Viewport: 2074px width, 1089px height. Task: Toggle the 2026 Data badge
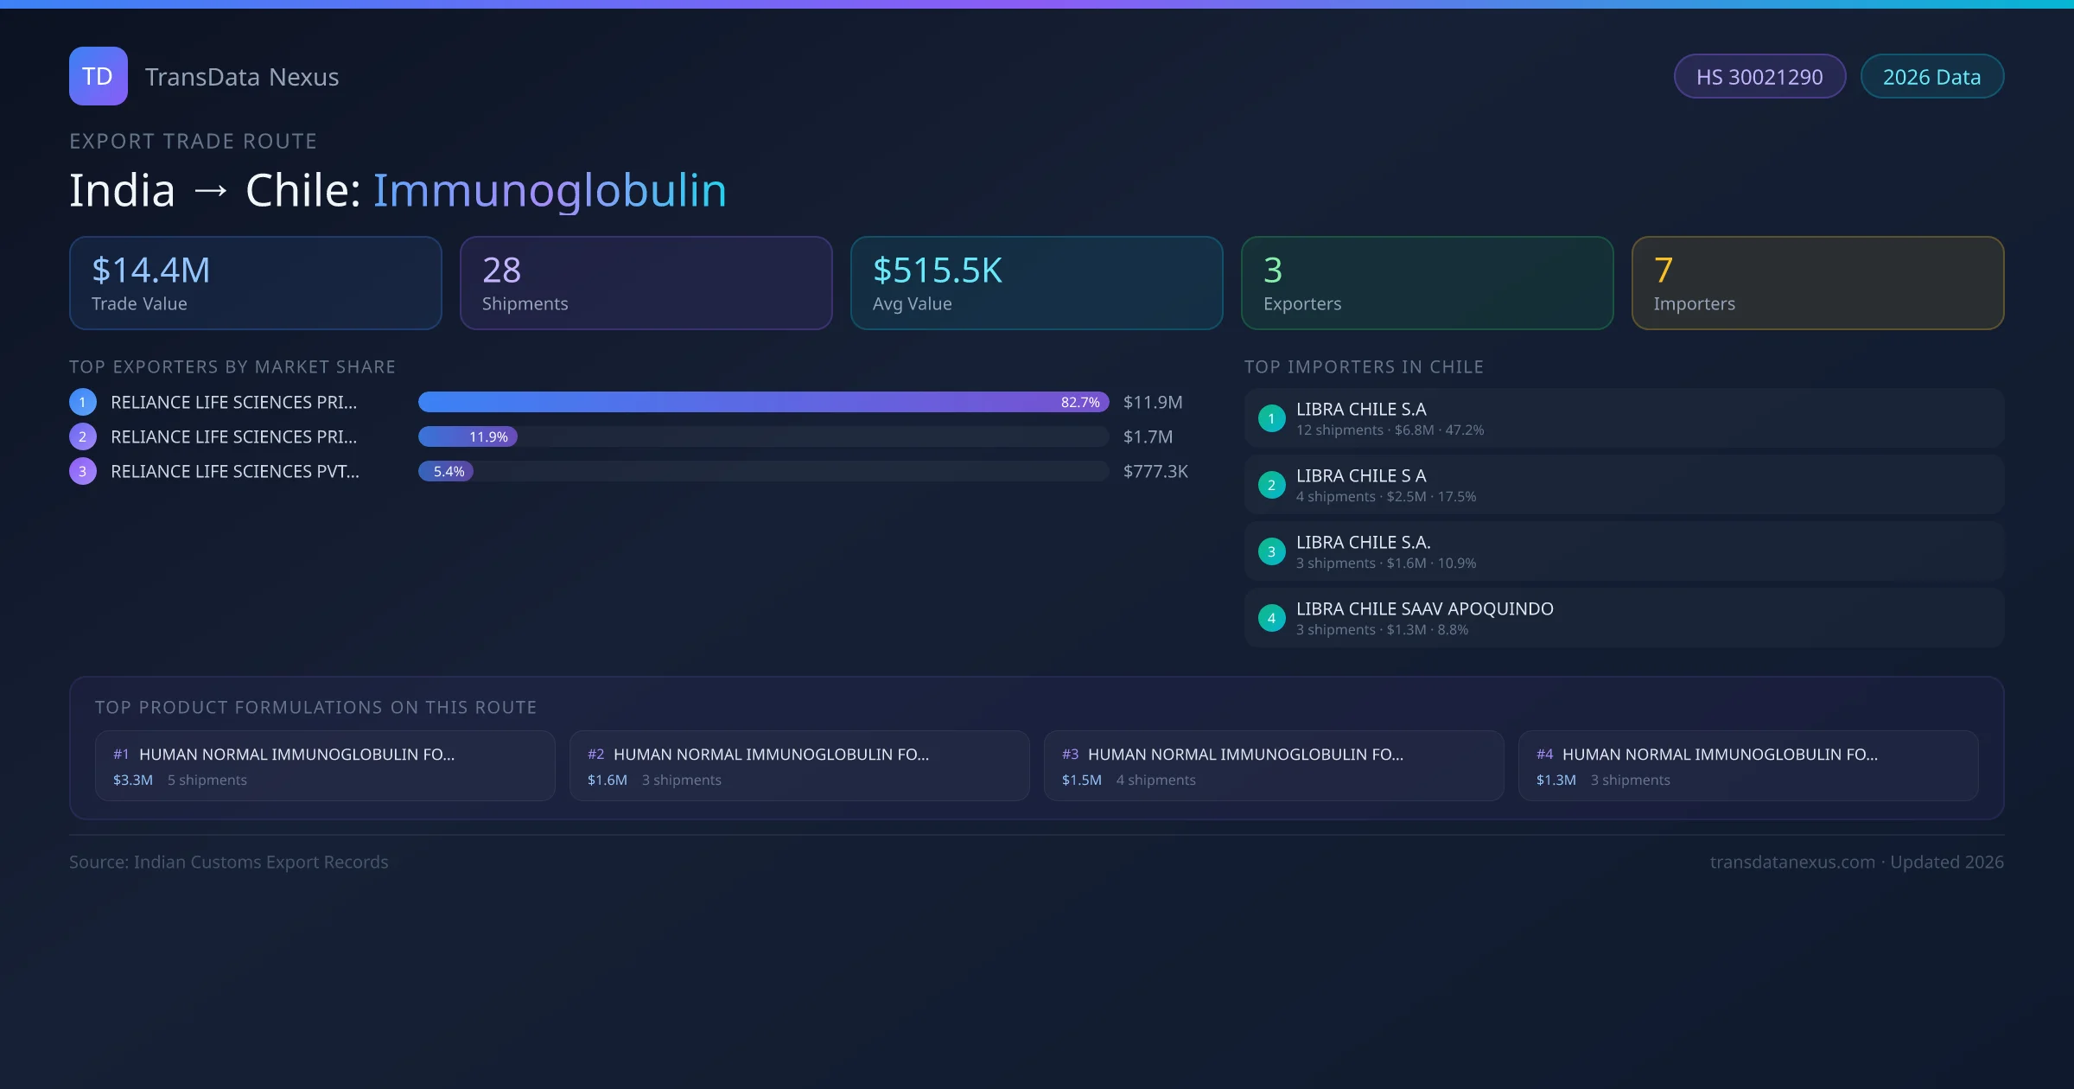click(x=1931, y=76)
